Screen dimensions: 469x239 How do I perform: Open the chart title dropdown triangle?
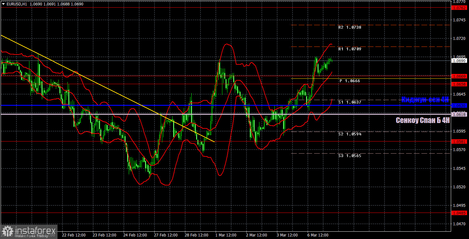pyautogui.click(x=3, y=4)
